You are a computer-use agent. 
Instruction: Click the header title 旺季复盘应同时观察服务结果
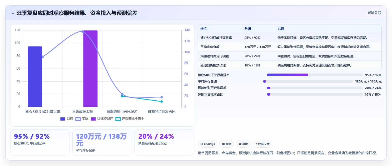coord(77,13)
